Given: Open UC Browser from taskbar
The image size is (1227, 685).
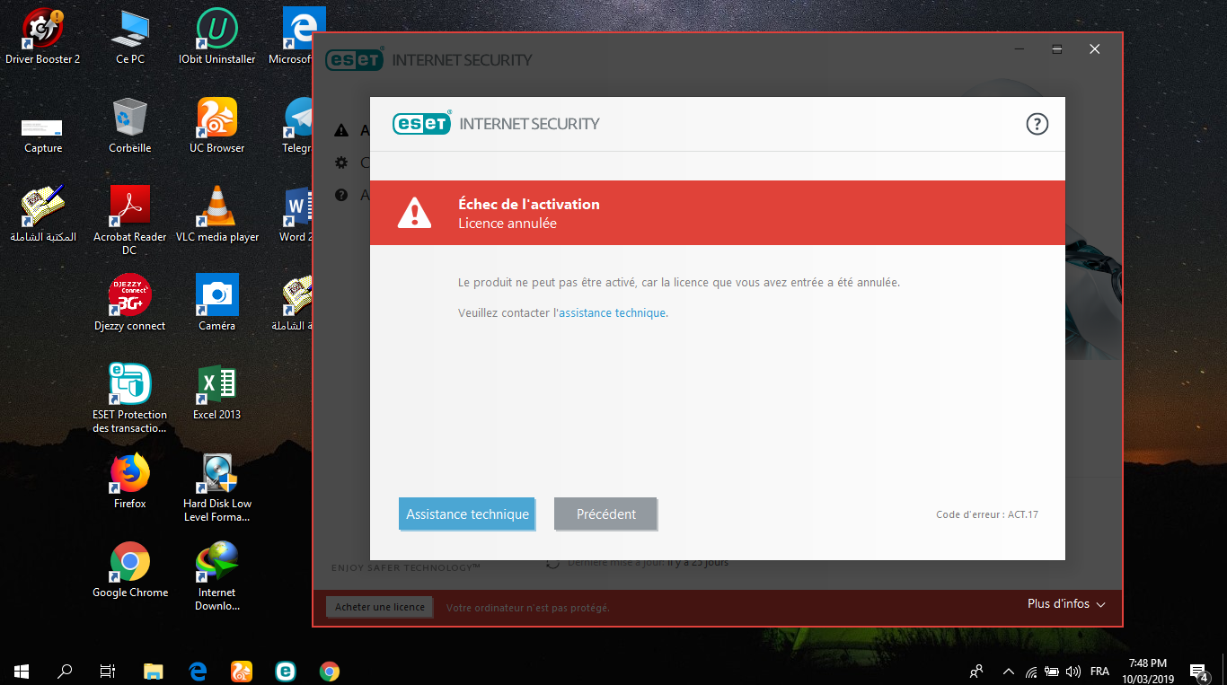Looking at the screenshot, I should 242,671.
